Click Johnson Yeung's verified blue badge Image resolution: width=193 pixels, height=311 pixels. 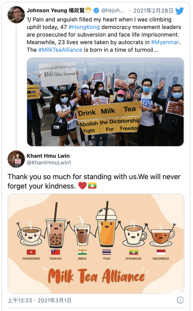96,11
